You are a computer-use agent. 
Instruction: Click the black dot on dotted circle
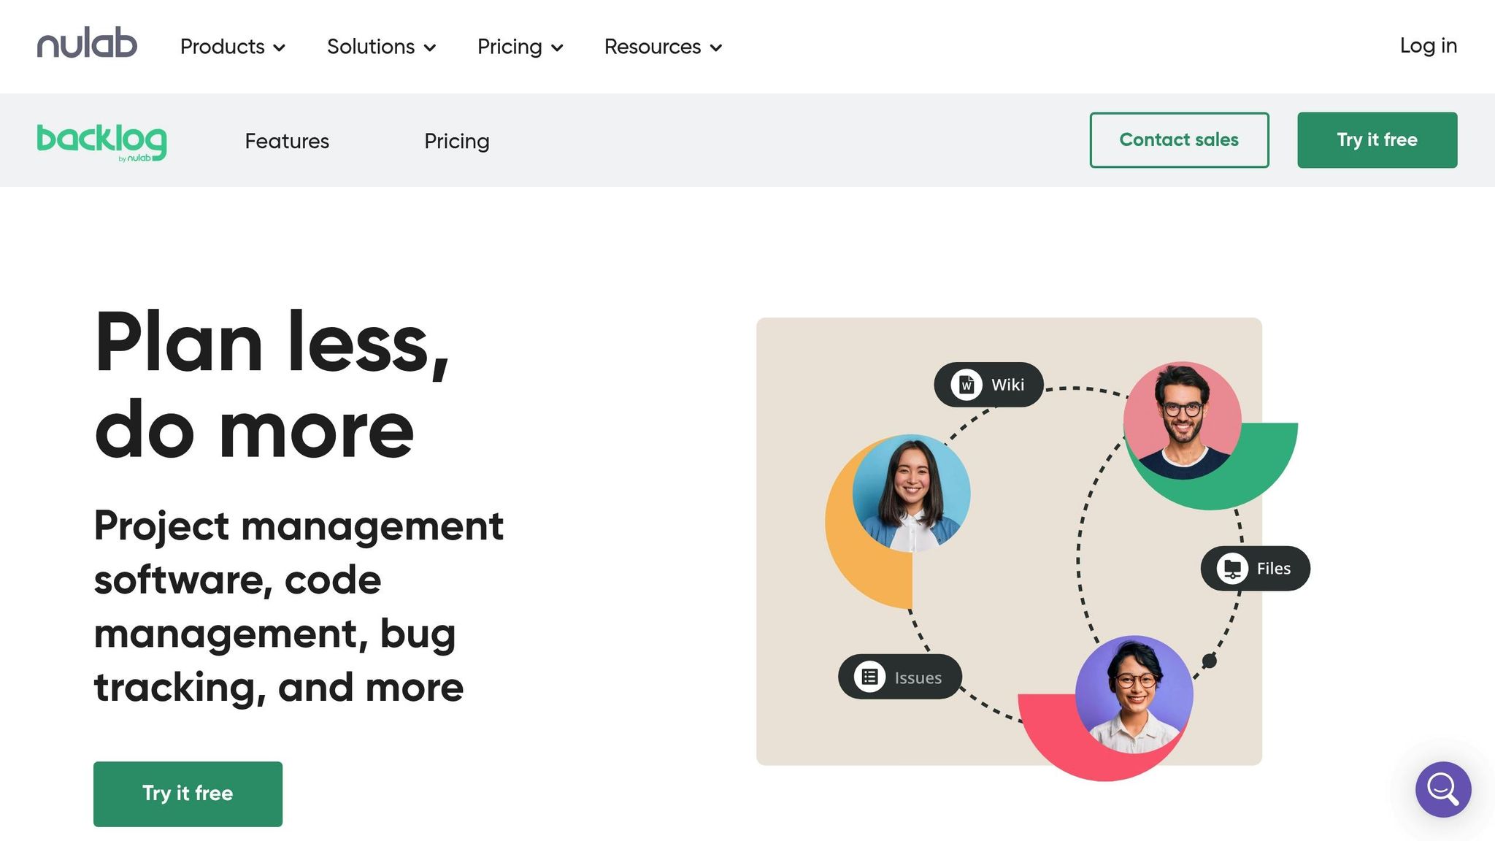click(x=1209, y=661)
